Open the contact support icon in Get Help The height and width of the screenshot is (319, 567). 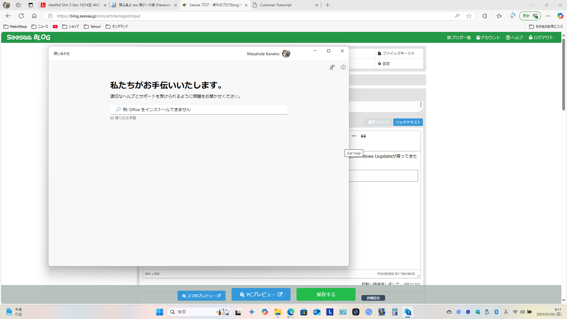pyautogui.click(x=332, y=67)
